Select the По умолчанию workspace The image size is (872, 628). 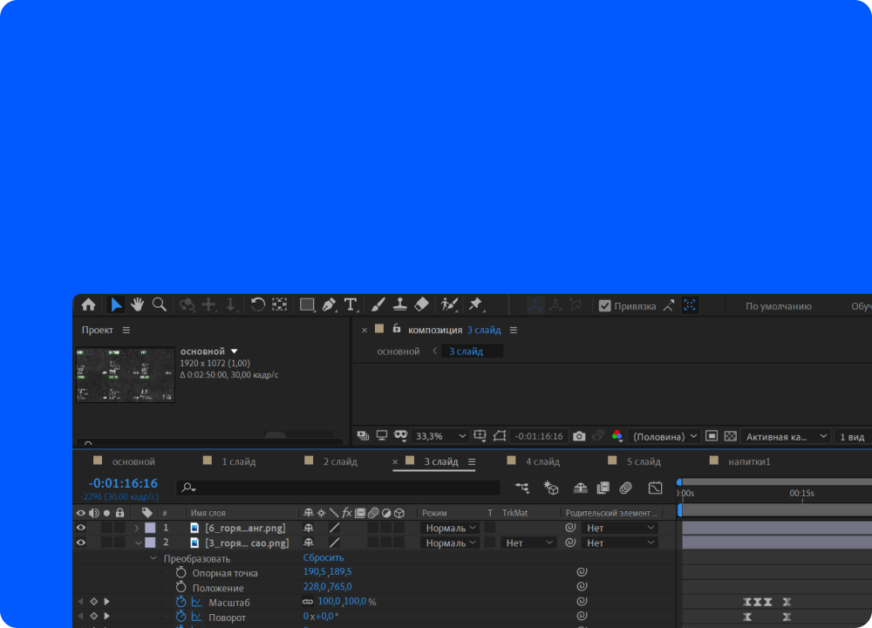pos(778,306)
